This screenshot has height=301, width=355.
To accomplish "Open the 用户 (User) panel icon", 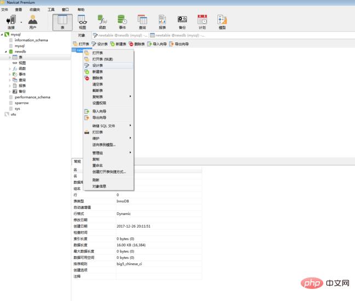I will click(x=33, y=21).
